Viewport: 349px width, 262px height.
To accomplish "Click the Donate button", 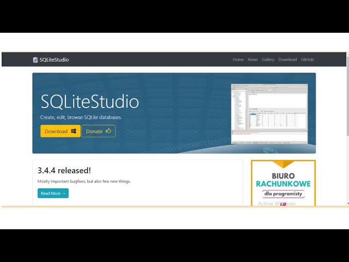I will coord(98,131).
